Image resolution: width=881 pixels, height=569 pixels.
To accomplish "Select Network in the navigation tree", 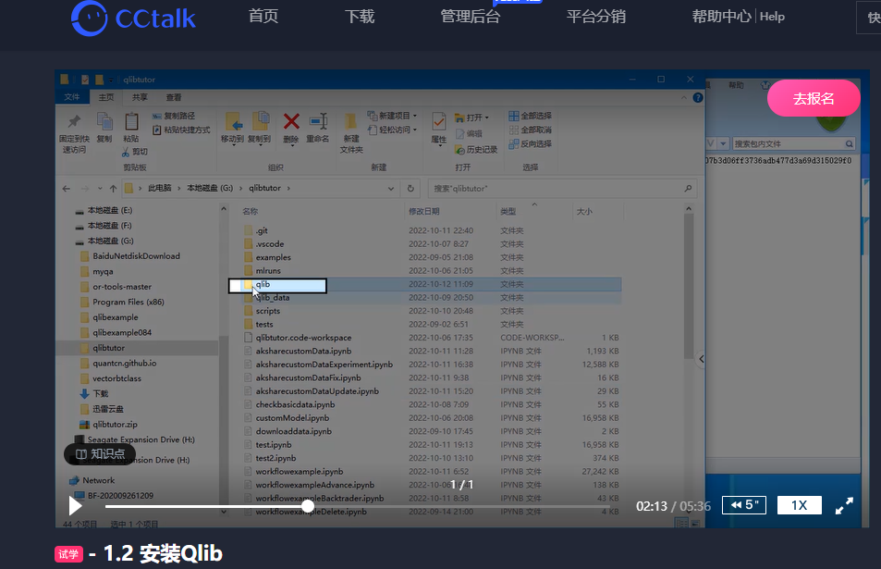I will coord(98,480).
